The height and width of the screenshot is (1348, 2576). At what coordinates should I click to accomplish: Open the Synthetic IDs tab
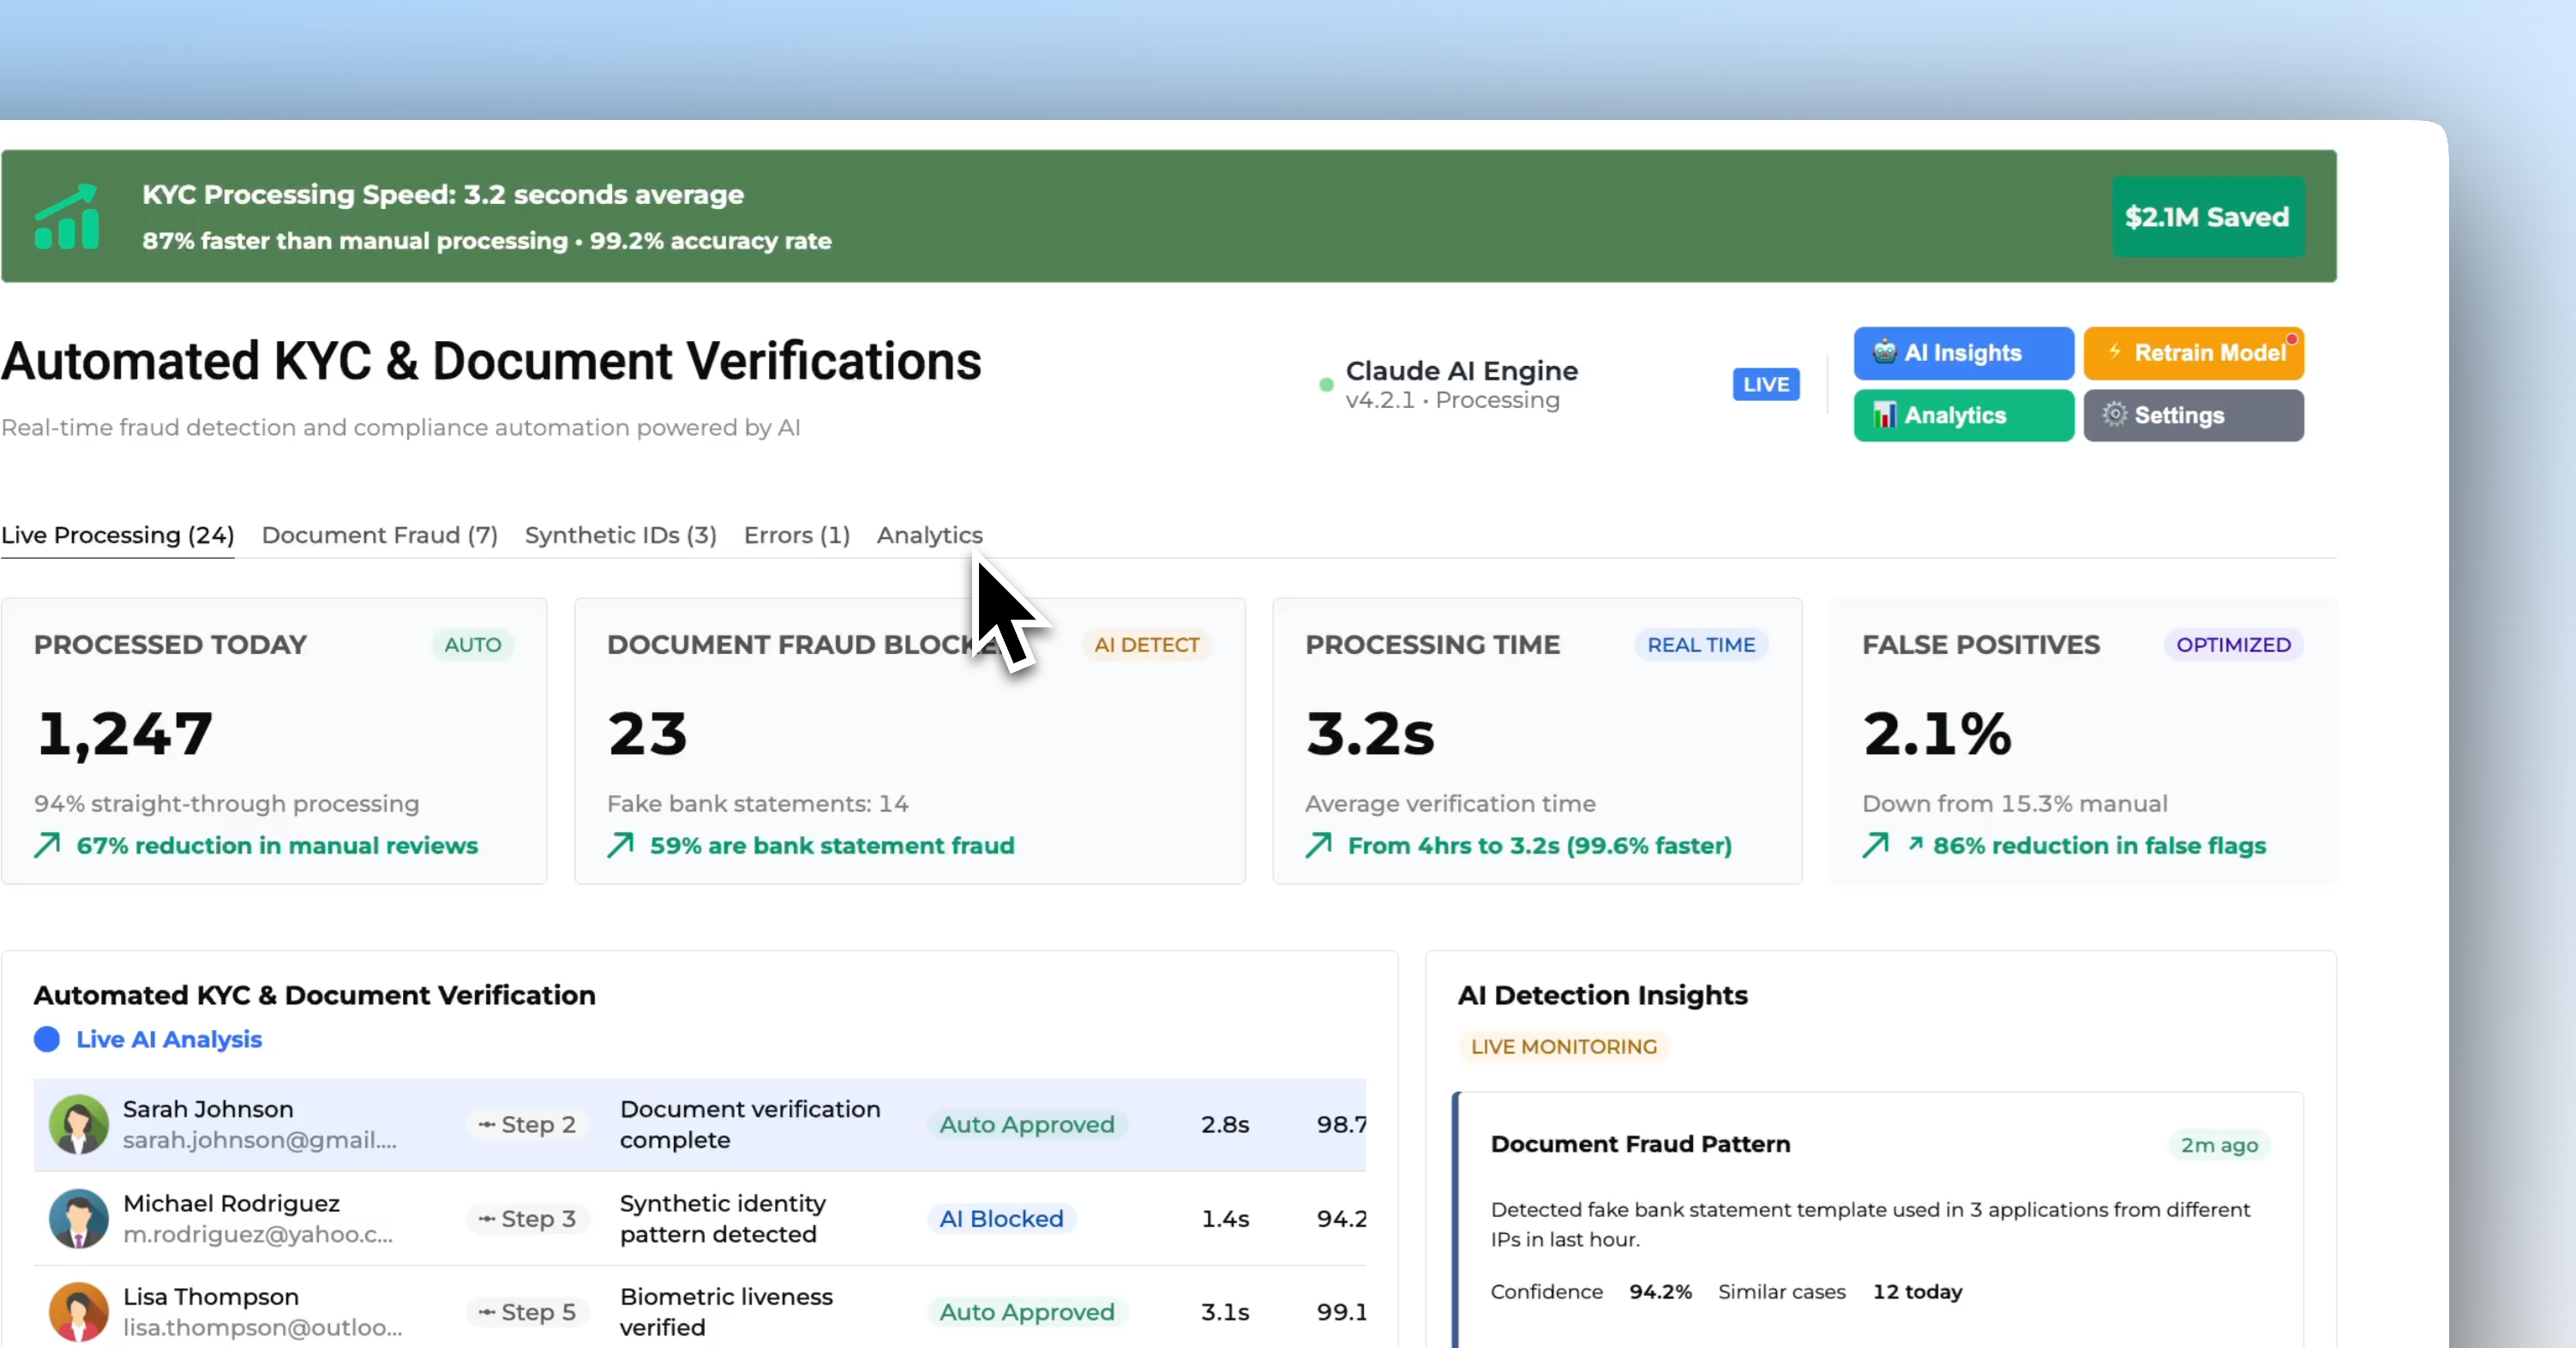click(619, 535)
